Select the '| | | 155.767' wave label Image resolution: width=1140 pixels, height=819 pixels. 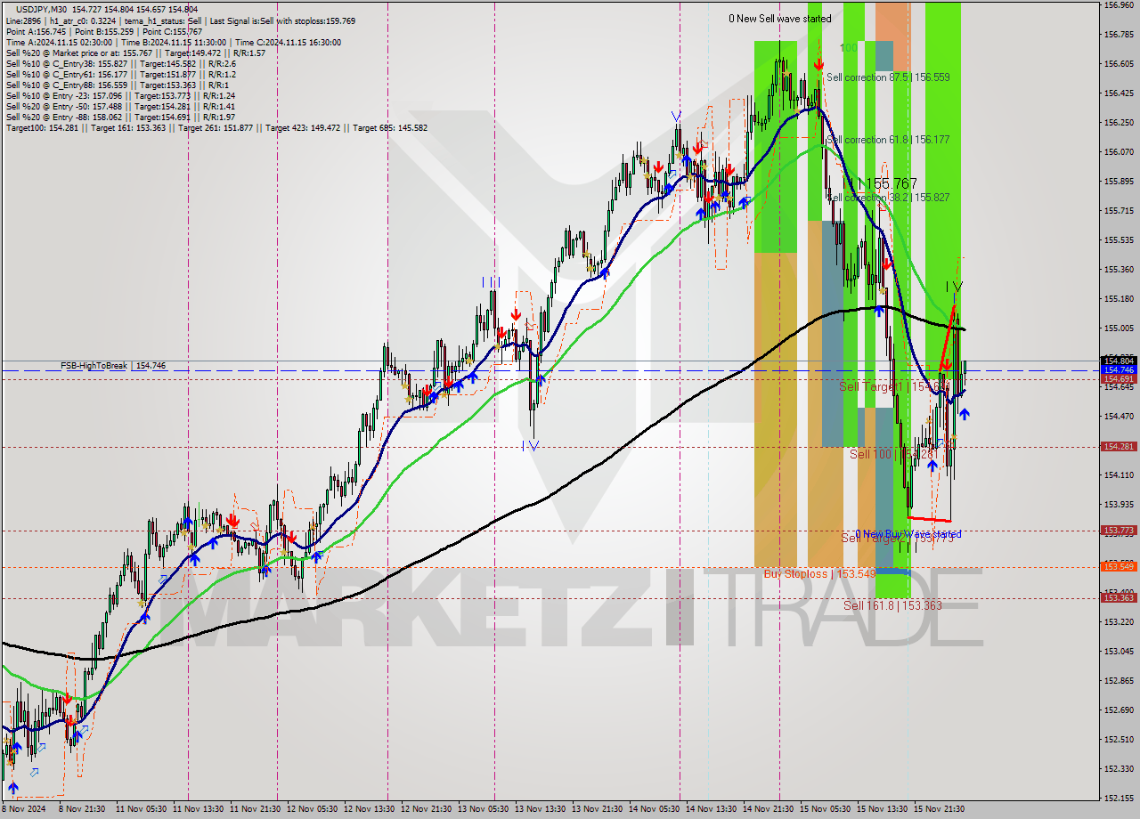[x=880, y=183]
